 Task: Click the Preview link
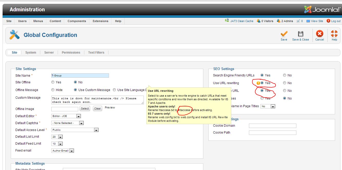click(x=110, y=107)
